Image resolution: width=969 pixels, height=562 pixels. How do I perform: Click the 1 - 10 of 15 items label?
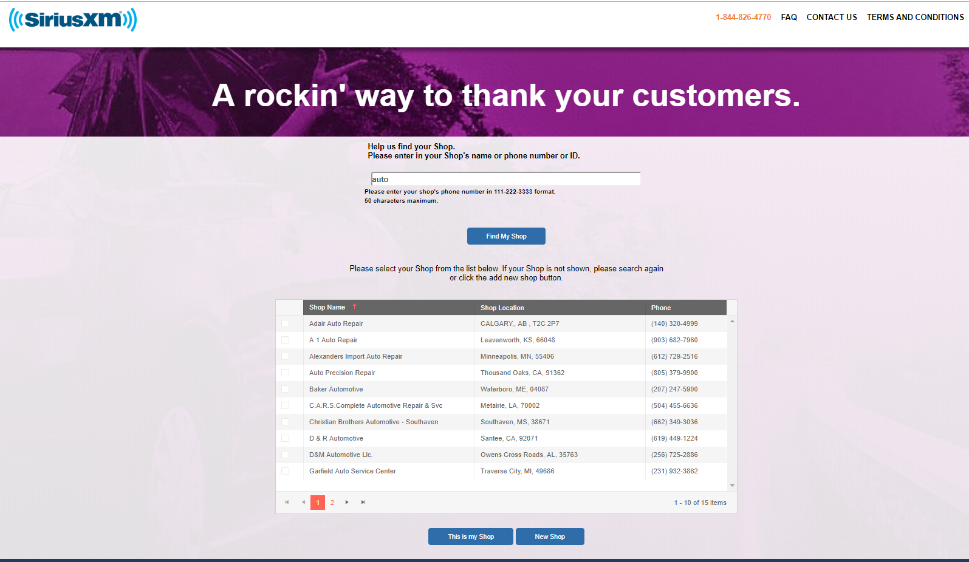pyautogui.click(x=700, y=503)
